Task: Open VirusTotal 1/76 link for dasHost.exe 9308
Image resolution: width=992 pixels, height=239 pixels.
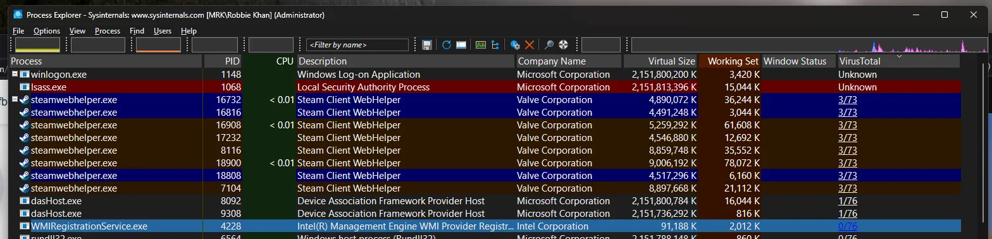Action: coord(848,214)
